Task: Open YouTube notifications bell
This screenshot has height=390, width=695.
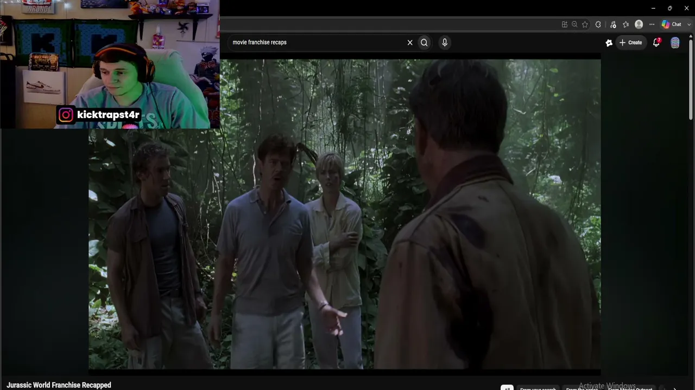Action: 656,42
